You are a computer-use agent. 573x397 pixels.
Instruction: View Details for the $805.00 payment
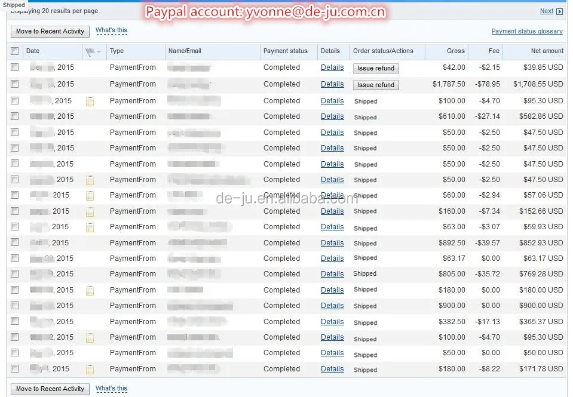[332, 274]
